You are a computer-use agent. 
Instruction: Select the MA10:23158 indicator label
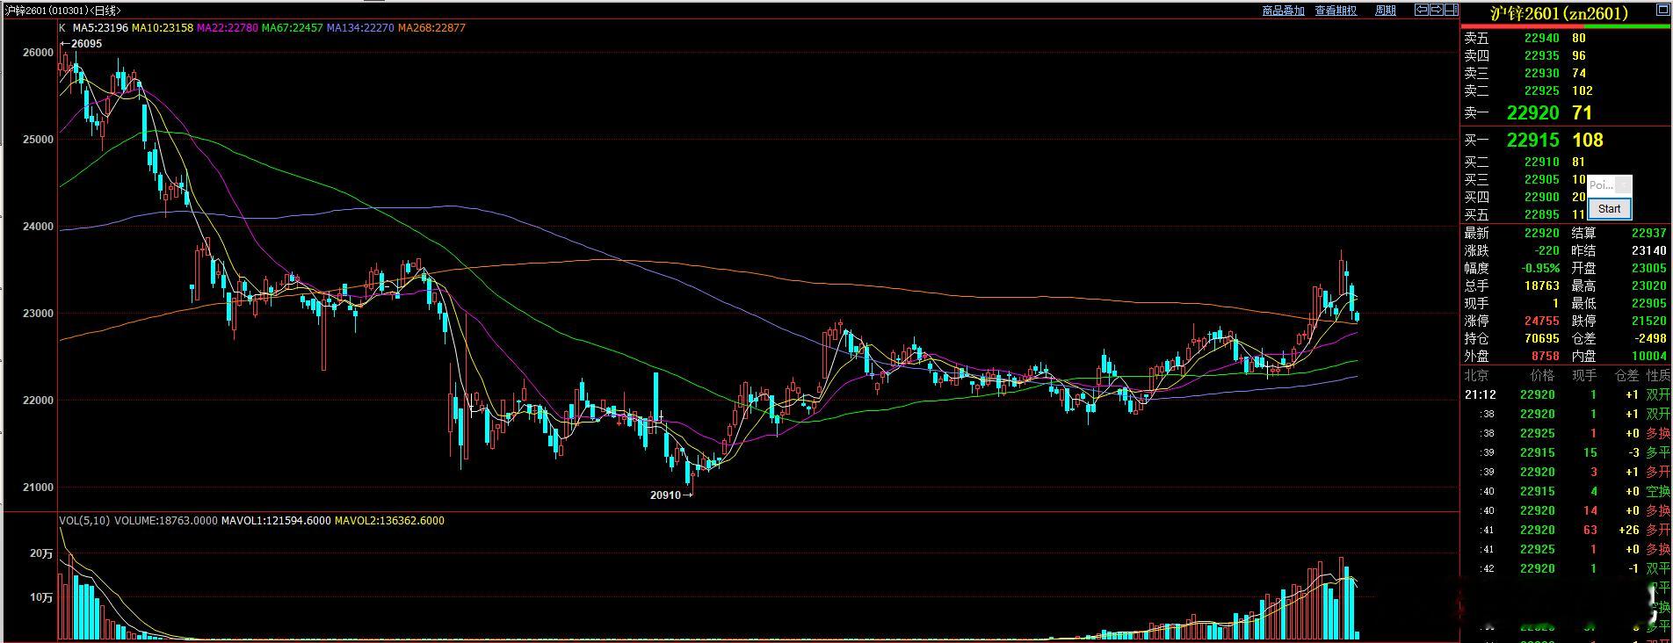pyautogui.click(x=163, y=28)
